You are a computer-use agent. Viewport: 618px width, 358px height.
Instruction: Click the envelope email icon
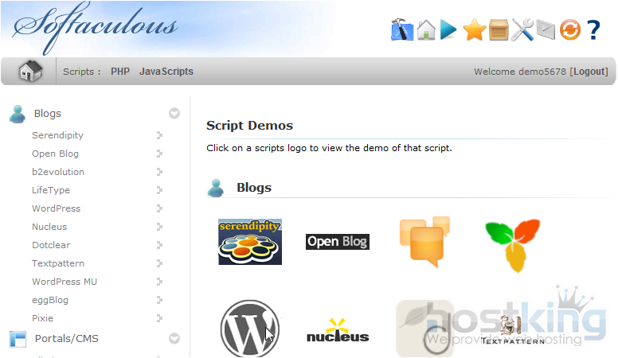click(x=546, y=30)
